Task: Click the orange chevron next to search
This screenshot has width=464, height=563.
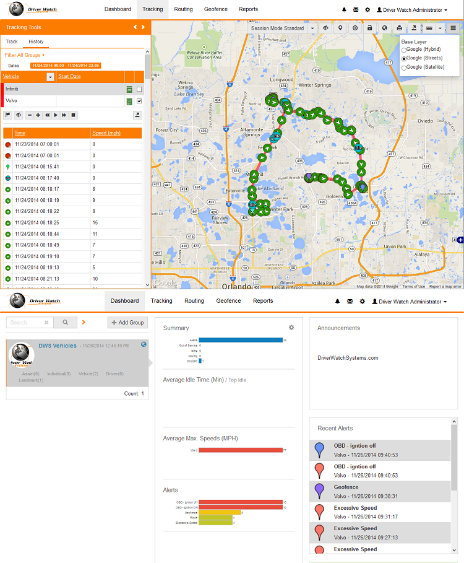Action: [x=84, y=323]
